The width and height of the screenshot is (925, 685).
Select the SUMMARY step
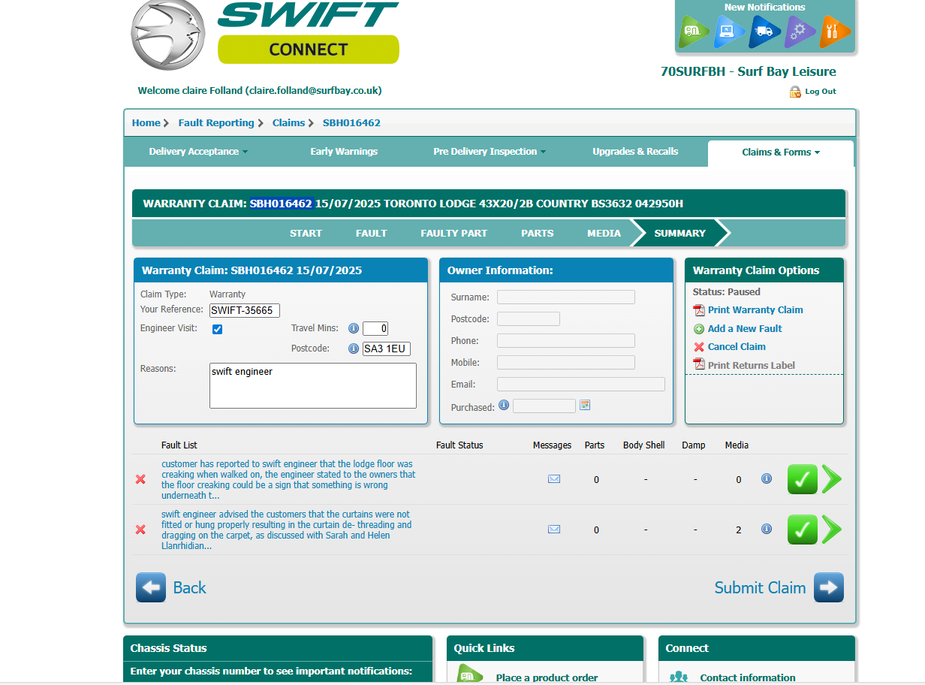(680, 234)
